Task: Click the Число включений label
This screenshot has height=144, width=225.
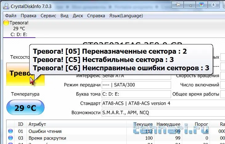Action: (200, 85)
